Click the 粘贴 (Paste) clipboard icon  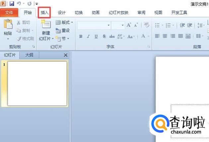click(x=8, y=24)
